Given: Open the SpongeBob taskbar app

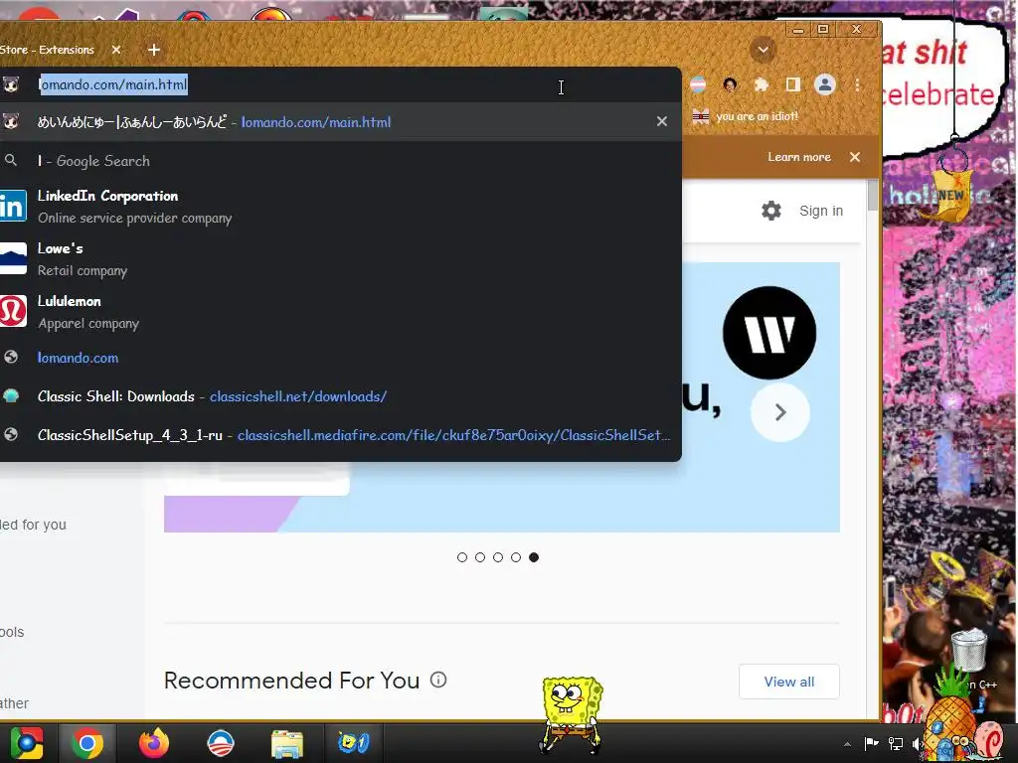Looking at the screenshot, I should (353, 743).
